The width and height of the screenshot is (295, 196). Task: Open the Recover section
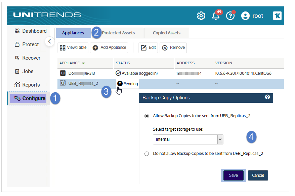click(28, 58)
